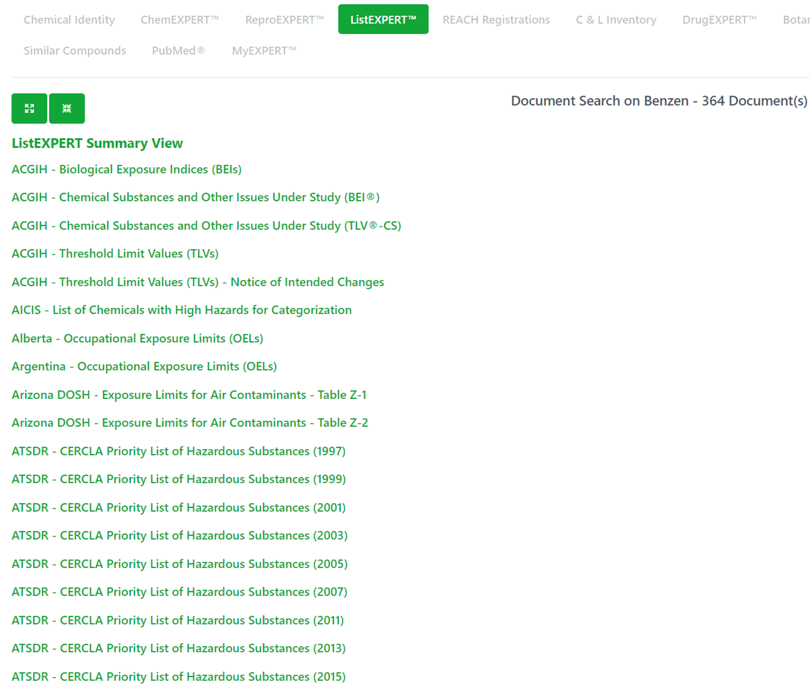Open ATSDR CERCLA Priority List (2011)
The height and width of the screenshot is (685, 810).
point(178,621)
